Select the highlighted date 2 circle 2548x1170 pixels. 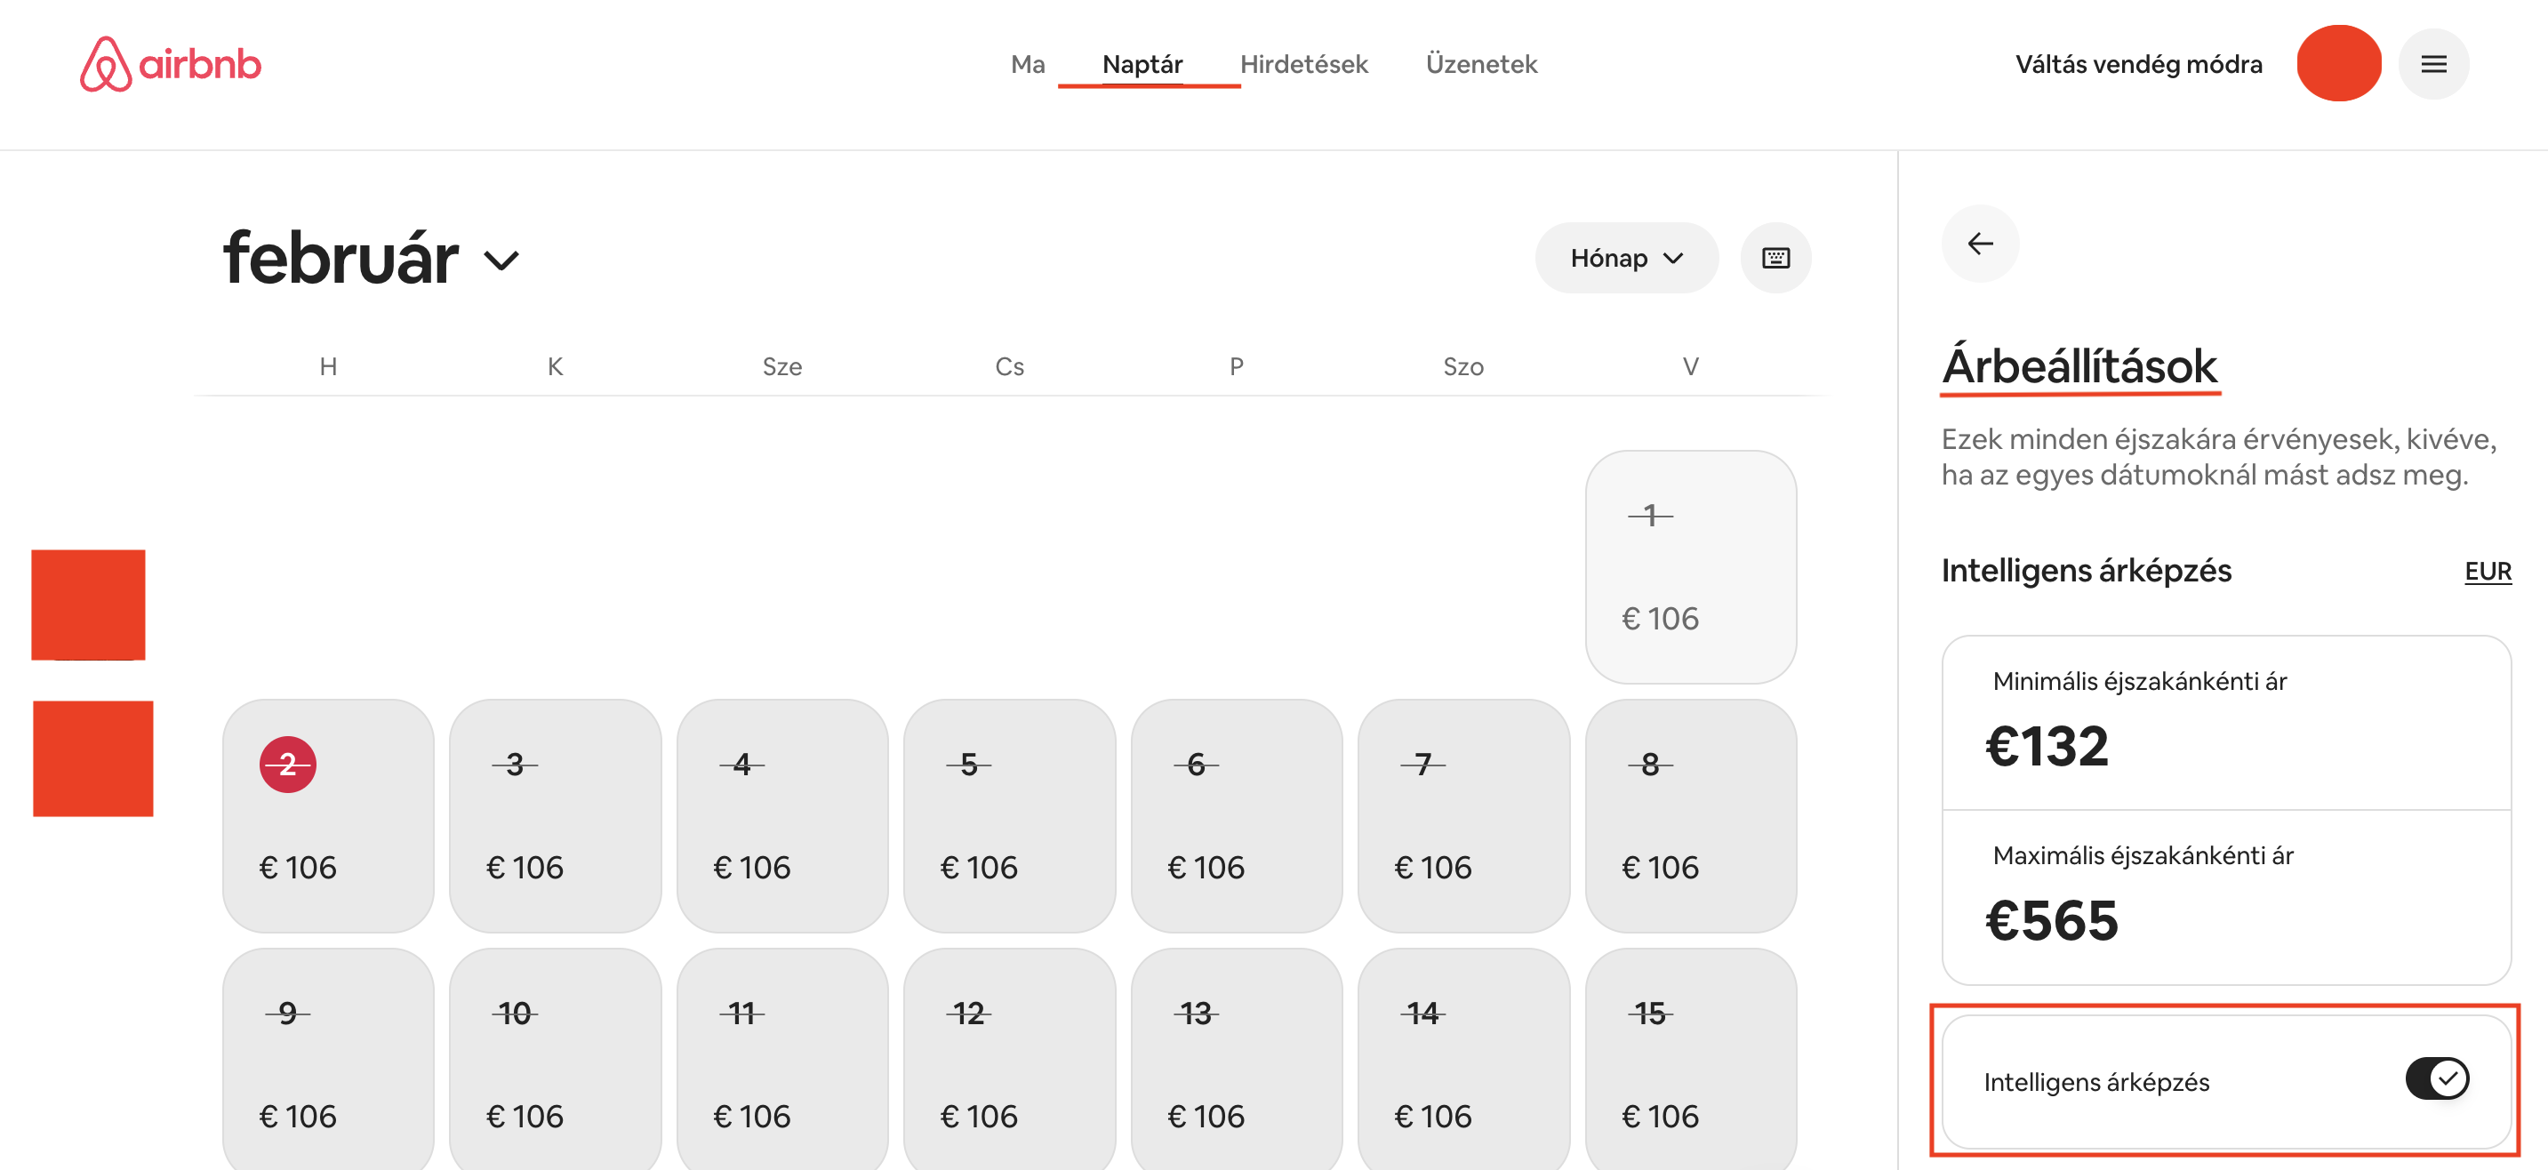[x=288, y=765]
